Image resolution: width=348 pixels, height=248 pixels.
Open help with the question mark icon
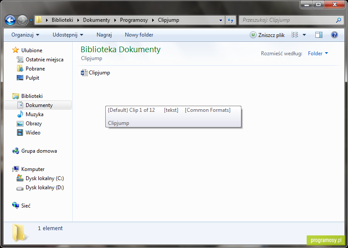pyautogui.click(x=334, y=35)
